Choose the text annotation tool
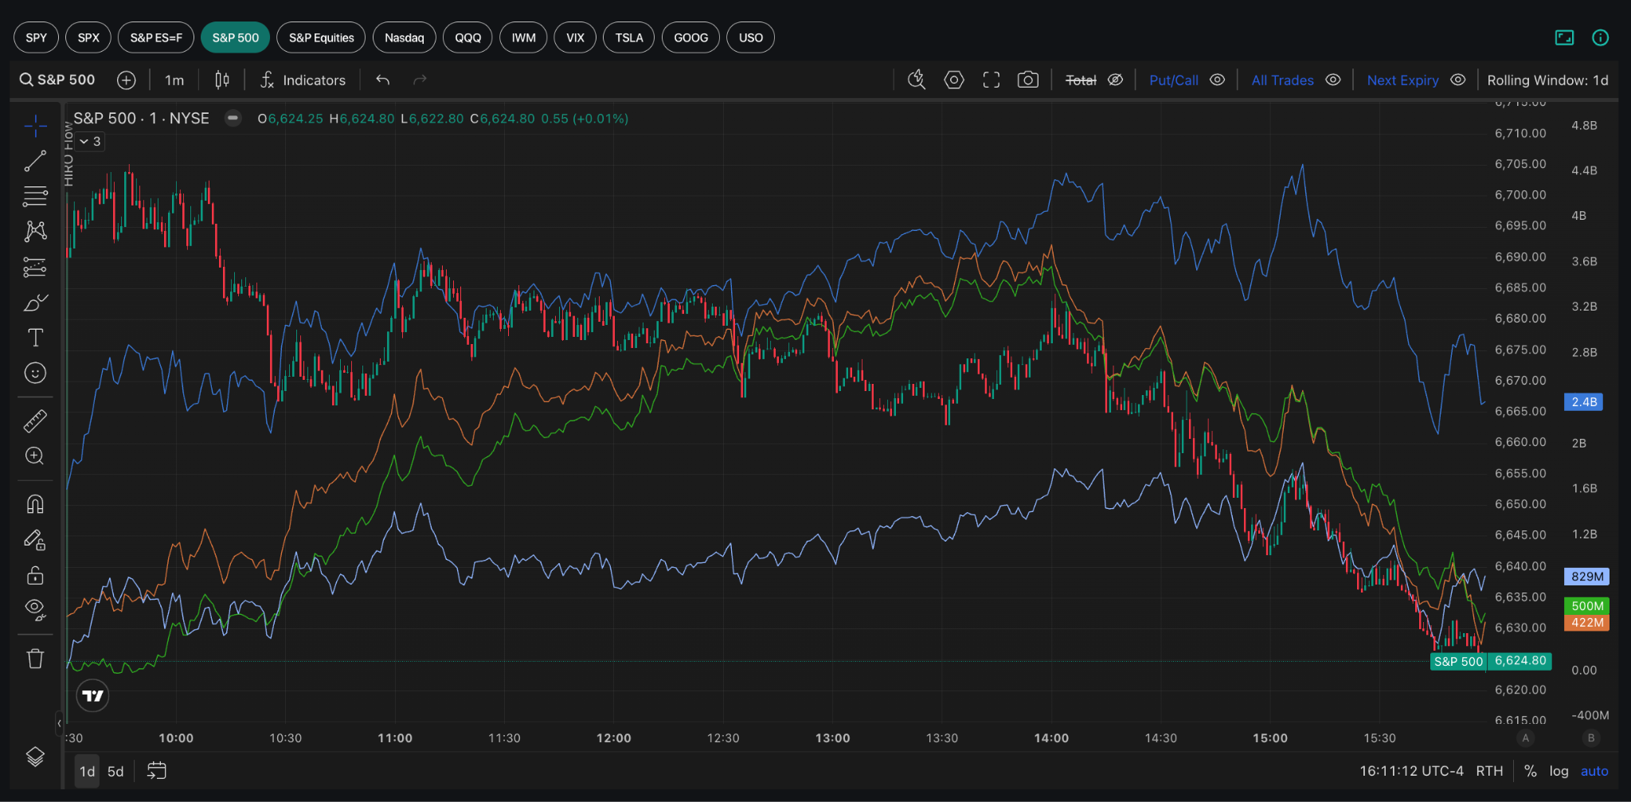 (x=35, y=338)
